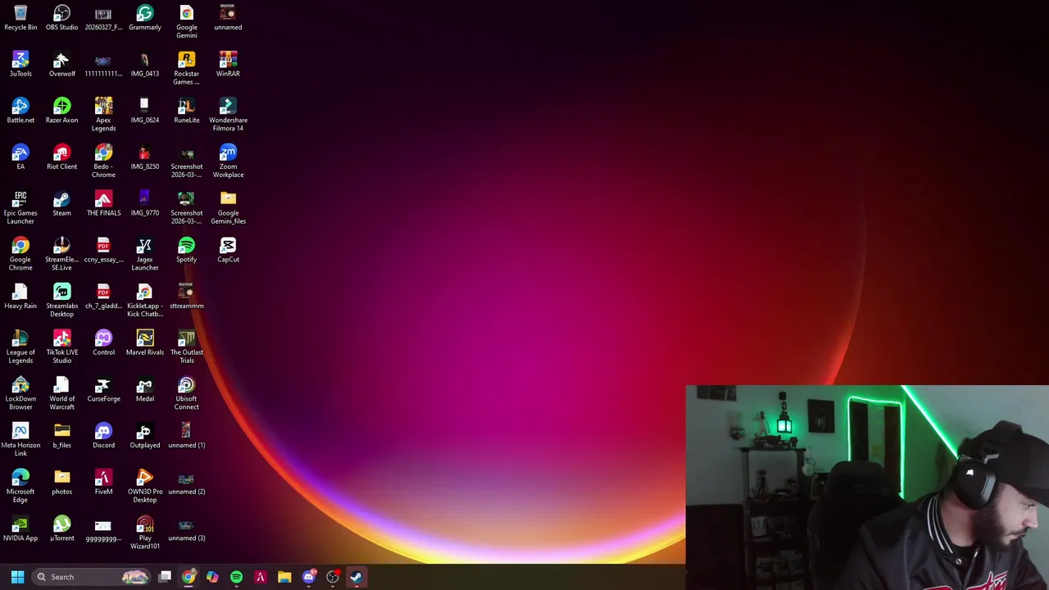Select the LockDown Browser desktop icon

pos(20,393)
